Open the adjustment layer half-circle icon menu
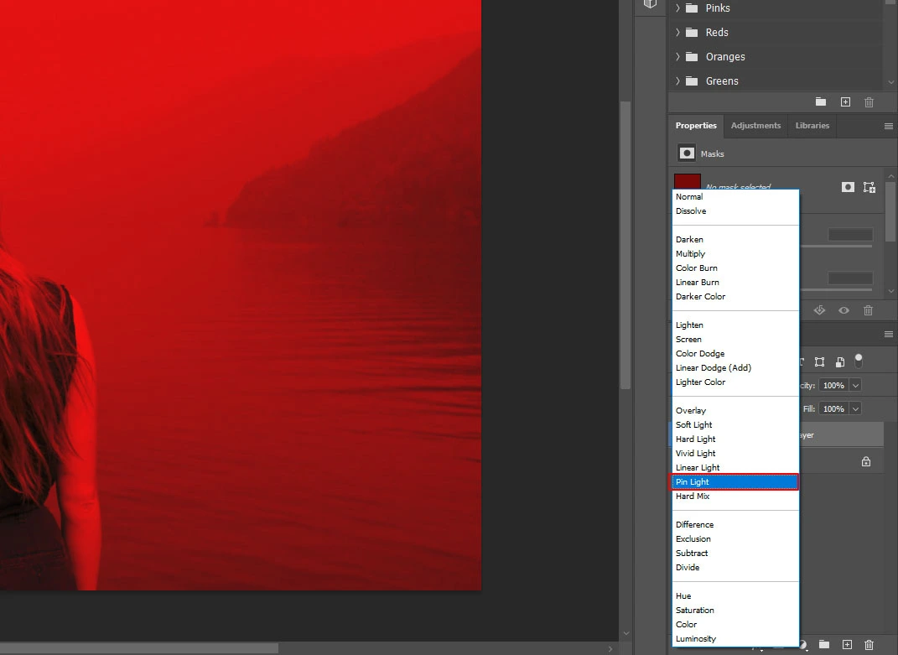The image size is (898, 655). pos(802,644)
